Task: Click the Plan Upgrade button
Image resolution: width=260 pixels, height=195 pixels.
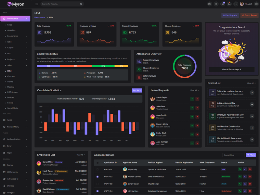Action: coord(230,15)
